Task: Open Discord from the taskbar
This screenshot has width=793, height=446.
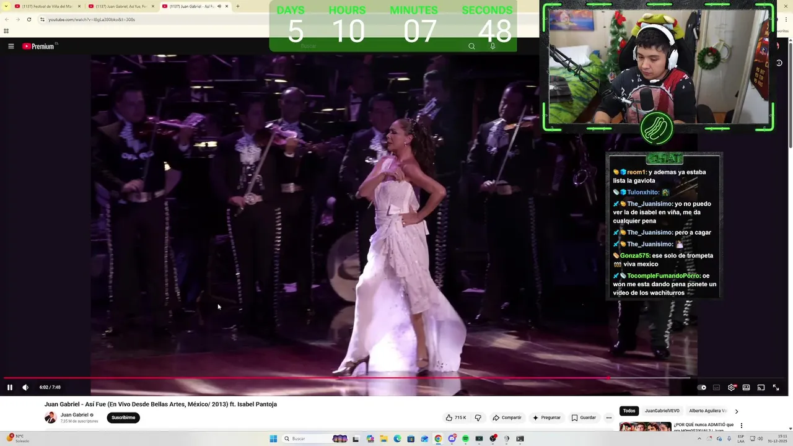Action: click(452, 439)
